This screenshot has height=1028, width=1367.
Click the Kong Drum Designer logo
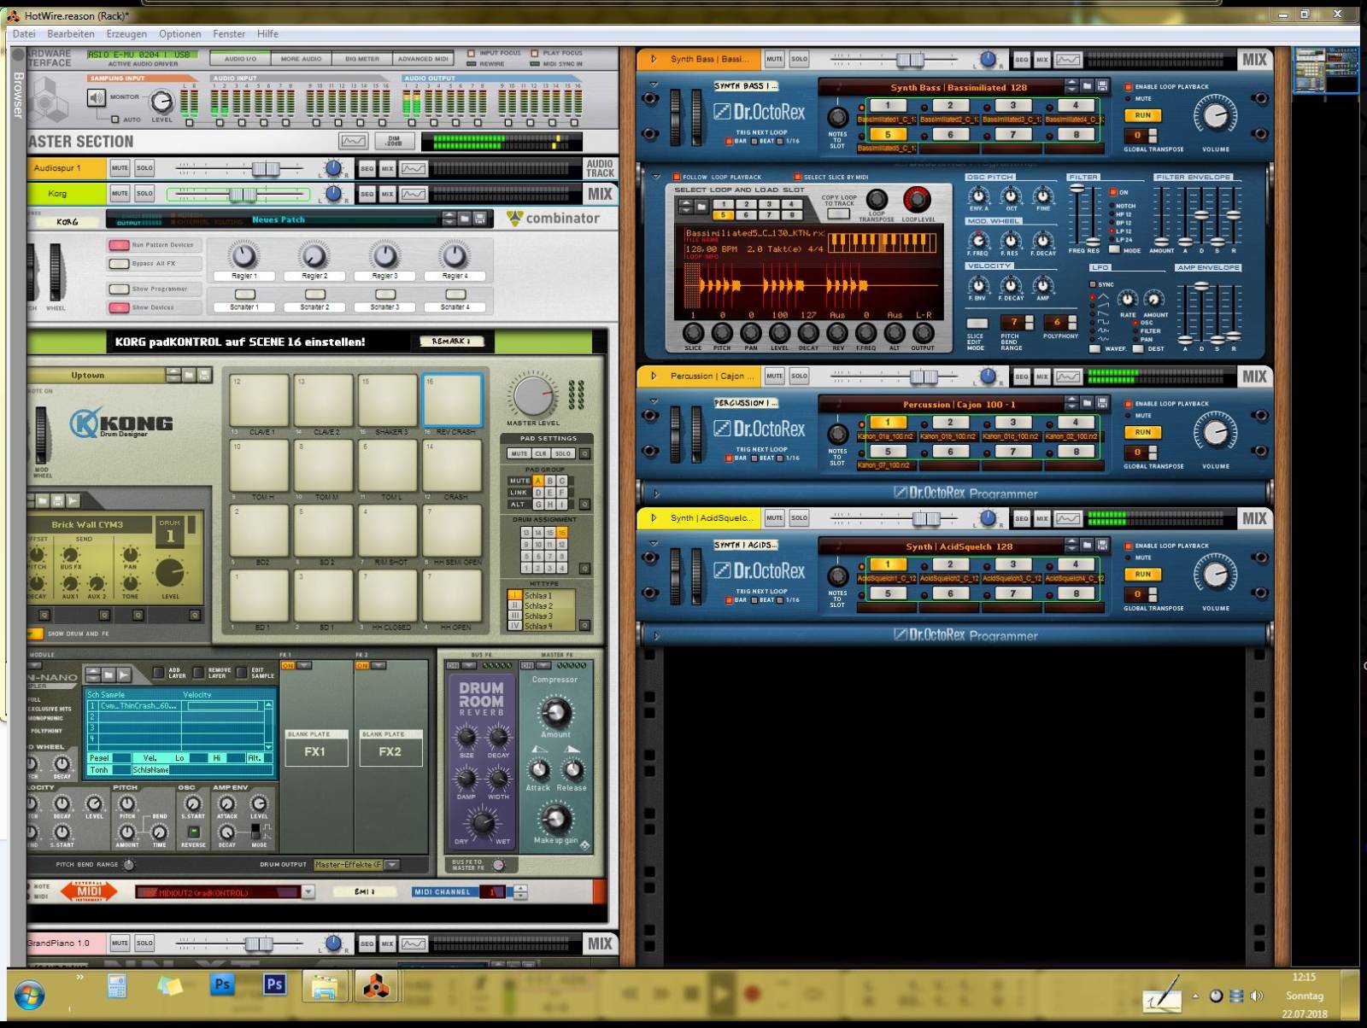pos(121,423)
